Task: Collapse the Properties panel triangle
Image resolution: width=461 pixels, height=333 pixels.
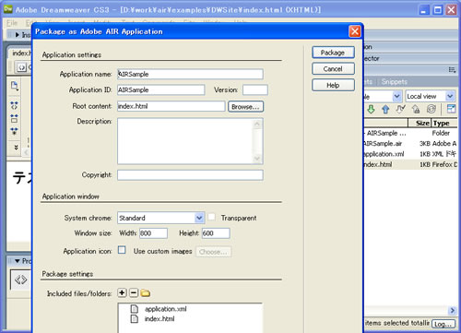Action: click(18, 261)
